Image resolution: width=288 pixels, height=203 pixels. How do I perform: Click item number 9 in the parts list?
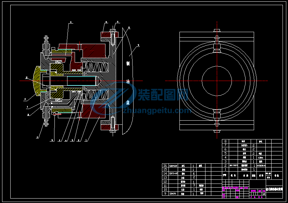point(165,194)
